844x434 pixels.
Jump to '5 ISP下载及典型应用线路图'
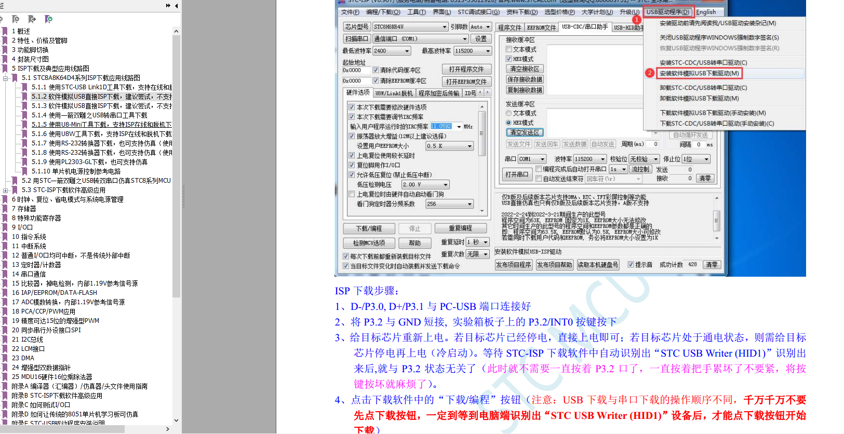point(50,69)
